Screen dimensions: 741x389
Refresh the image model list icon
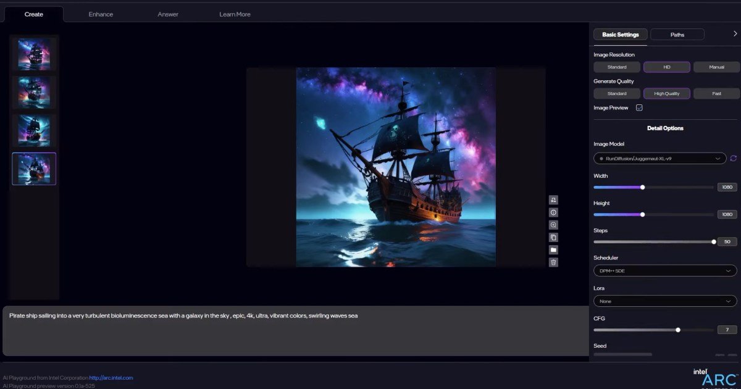(734, 159)
